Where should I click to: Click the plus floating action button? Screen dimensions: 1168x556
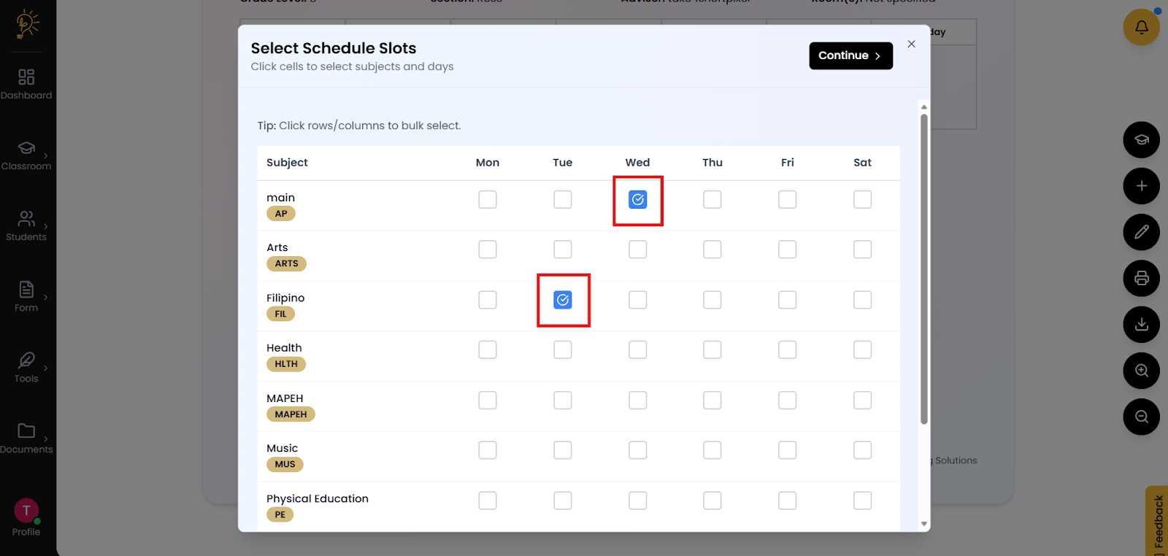1141,186
